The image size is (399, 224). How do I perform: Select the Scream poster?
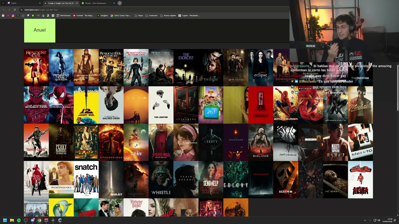tap(286, 180)
